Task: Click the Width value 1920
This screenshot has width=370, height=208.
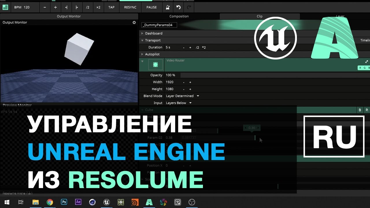Action: (x=170, y=82)
